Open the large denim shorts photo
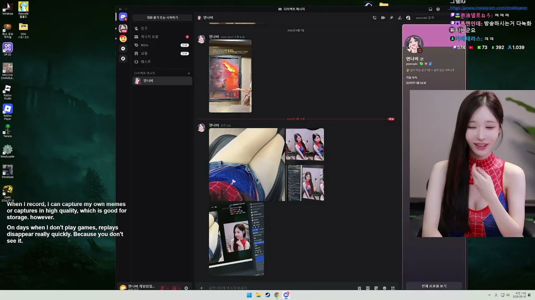This screenshot has width=535, height=300. coord(247,165)
